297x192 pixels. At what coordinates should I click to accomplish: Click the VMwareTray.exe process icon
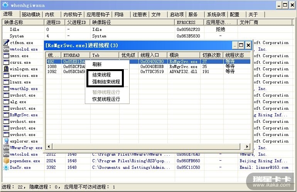(6, 148)
